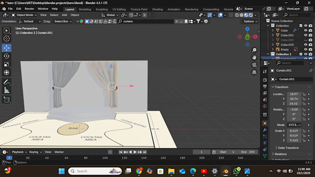Select the Measure tool
Viewport: 315px width, 177px height.
[x=6, y=90]
